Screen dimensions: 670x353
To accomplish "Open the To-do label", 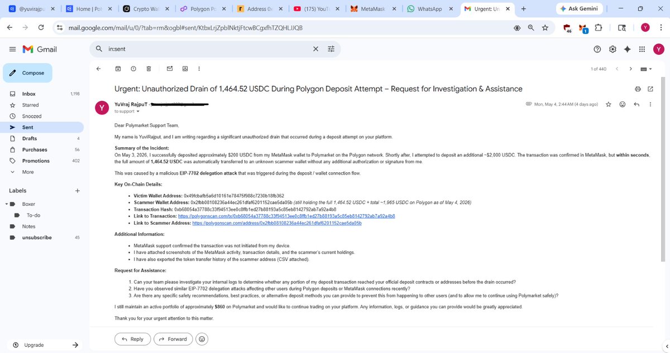I will point(33,215).
